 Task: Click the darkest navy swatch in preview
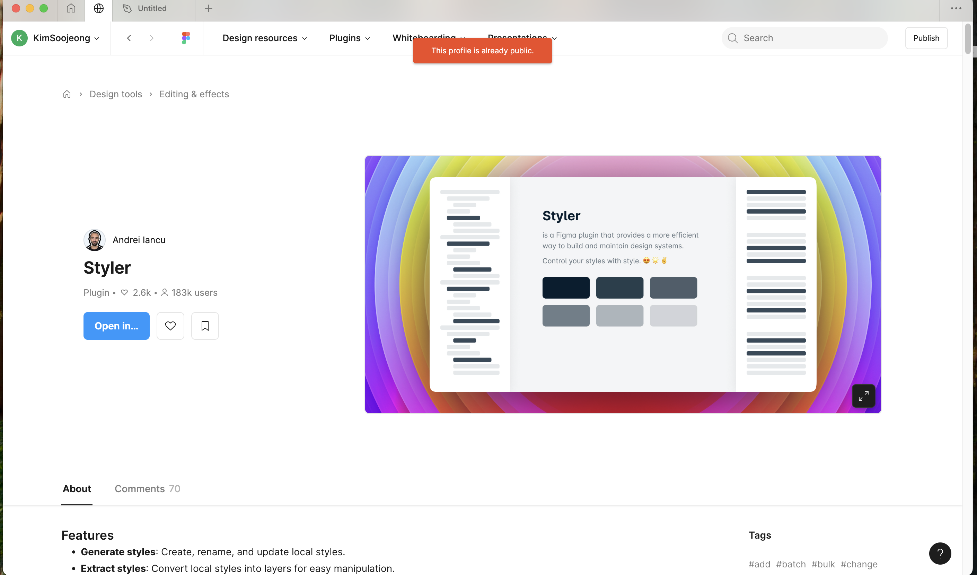[566, 288]
